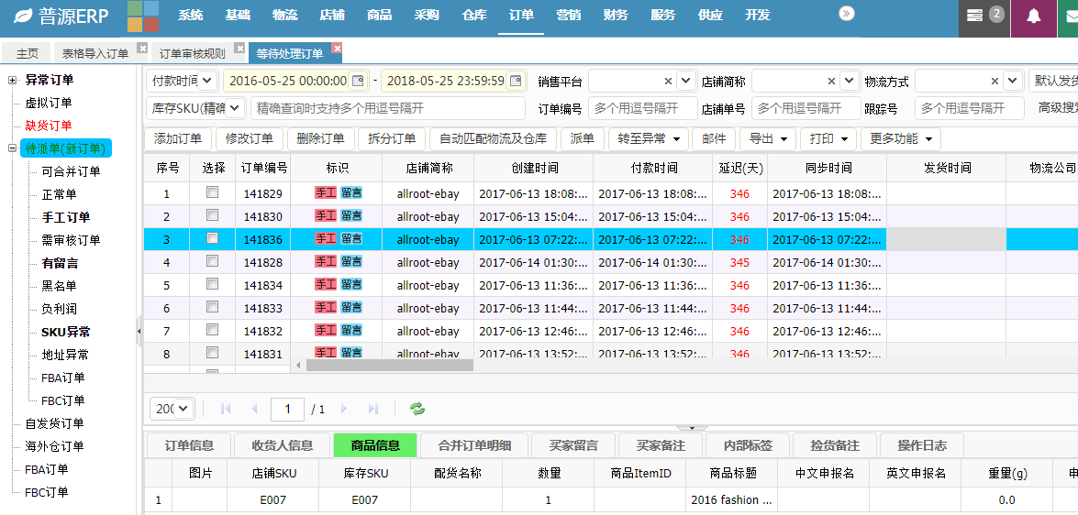The width and height of the screenshot is (1078, 515).
Task: Select the checkbox for order 141833
Action: coord(213,307)
